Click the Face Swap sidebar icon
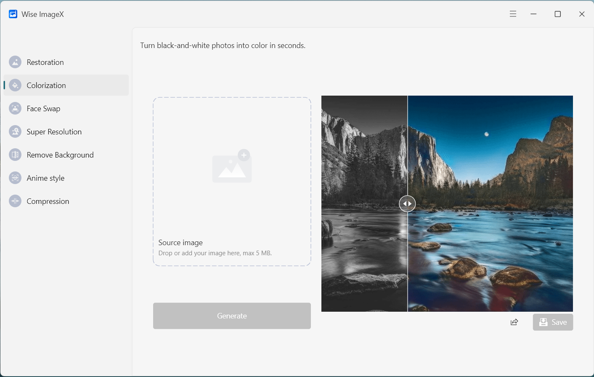Viewport: 594px width, 377px height. tap(15, 109)
